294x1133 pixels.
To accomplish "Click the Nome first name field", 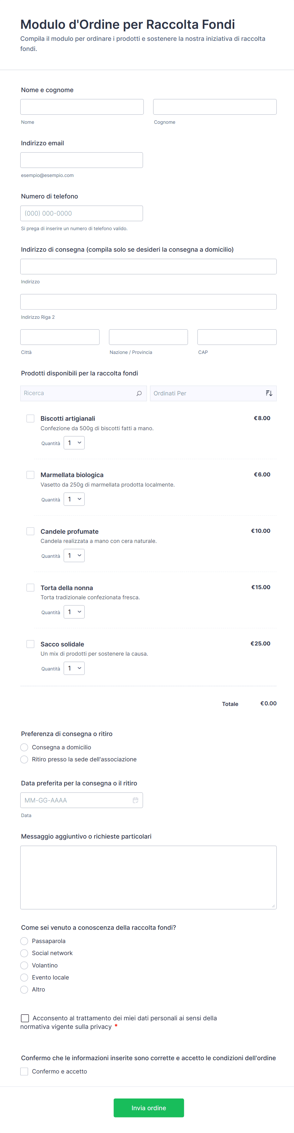I will point(82,107).
